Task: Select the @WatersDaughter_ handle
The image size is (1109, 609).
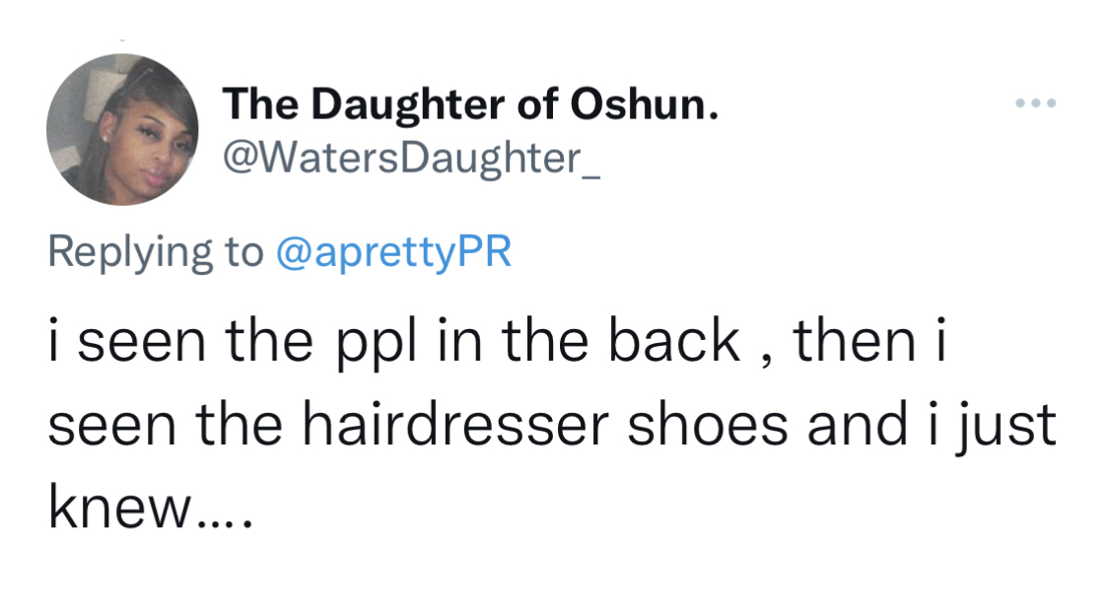Action: pyautogui.click(x=412, y=159)
